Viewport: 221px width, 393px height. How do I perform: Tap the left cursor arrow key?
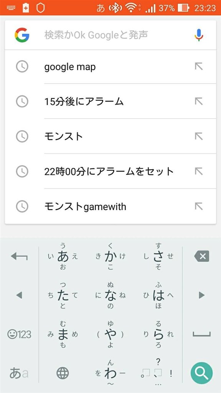[19, 295]
